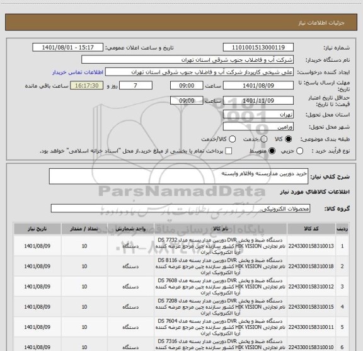Click the general description text area
This screenshot has width=363, height=351.
coord(178,176)
